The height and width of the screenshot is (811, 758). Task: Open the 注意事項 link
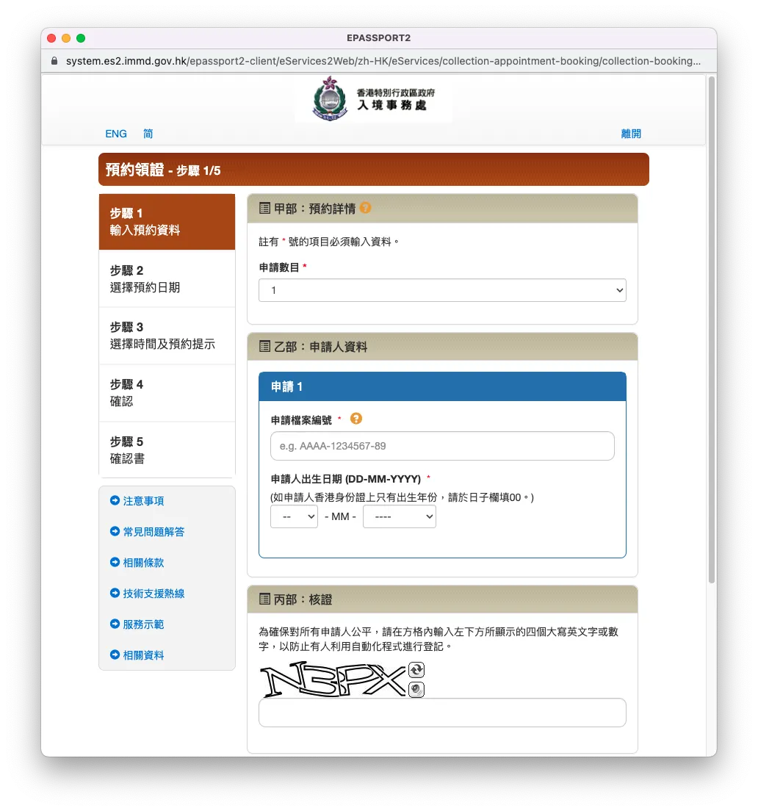(x=143, y=501)
